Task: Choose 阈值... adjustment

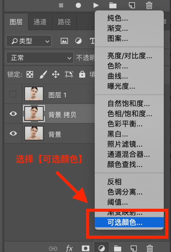Action: 129,202
